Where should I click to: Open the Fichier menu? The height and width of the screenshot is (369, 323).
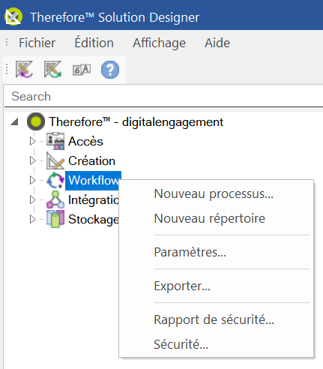[x=37, y=43]
